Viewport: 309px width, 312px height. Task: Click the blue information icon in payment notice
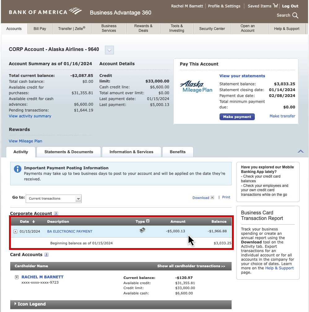(x=18, y=169)
